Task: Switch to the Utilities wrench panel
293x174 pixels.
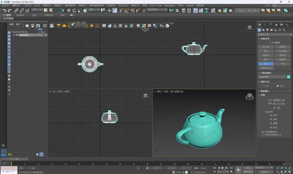Action: pyautogui.click(x=287, y=25)
